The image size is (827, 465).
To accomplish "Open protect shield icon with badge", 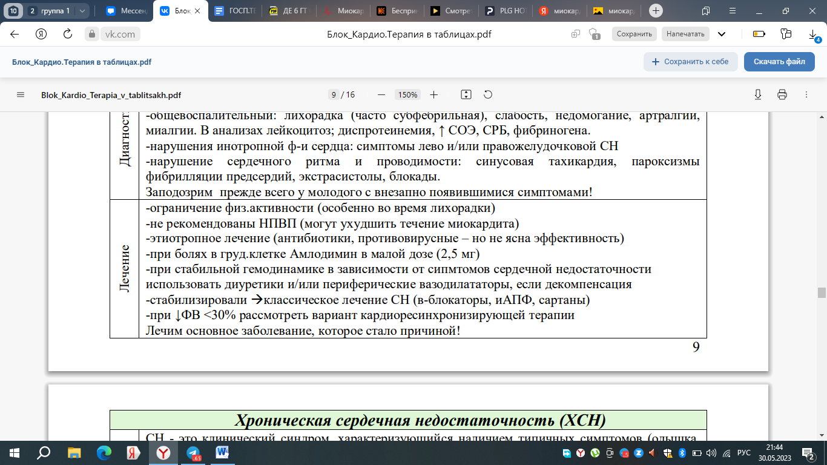I will (x=595, y=35).
